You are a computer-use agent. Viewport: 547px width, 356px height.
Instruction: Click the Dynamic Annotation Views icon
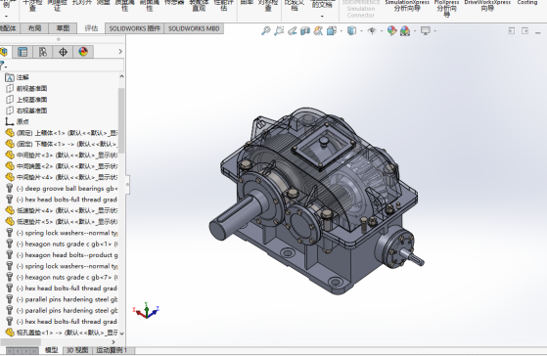318,31
